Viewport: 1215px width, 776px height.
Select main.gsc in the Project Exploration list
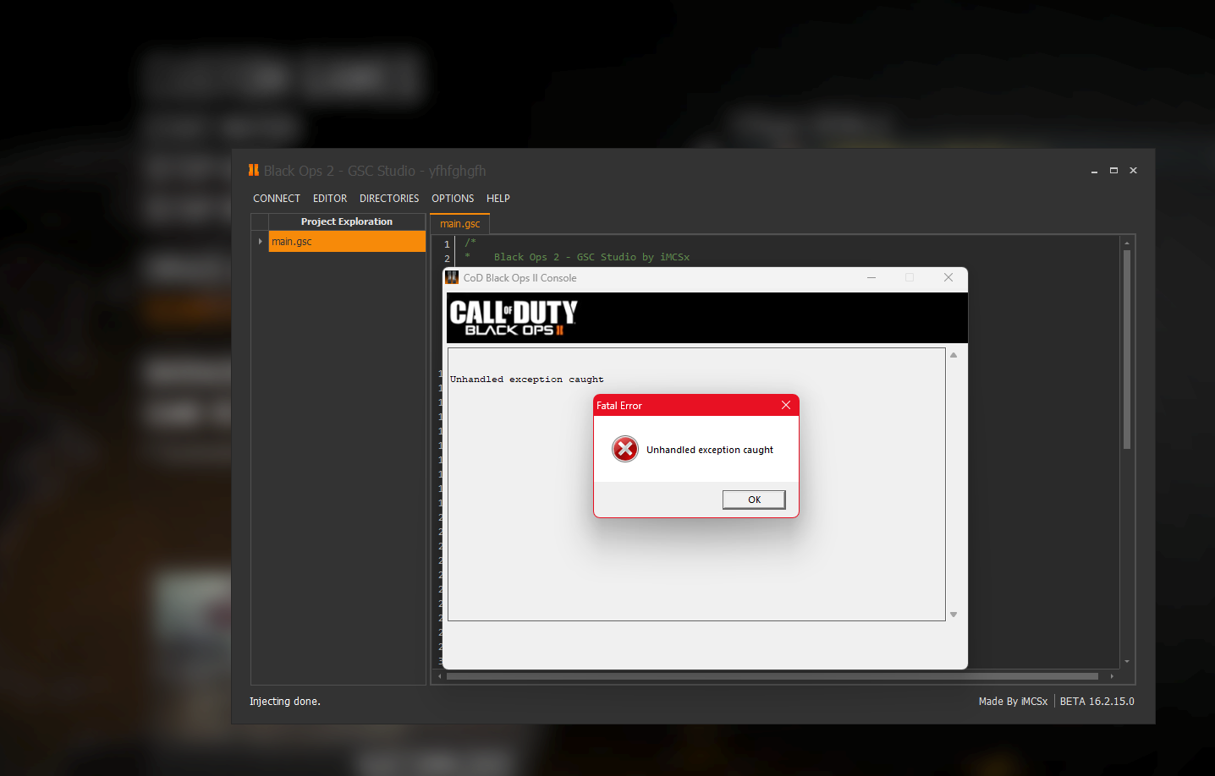point(346,242)
